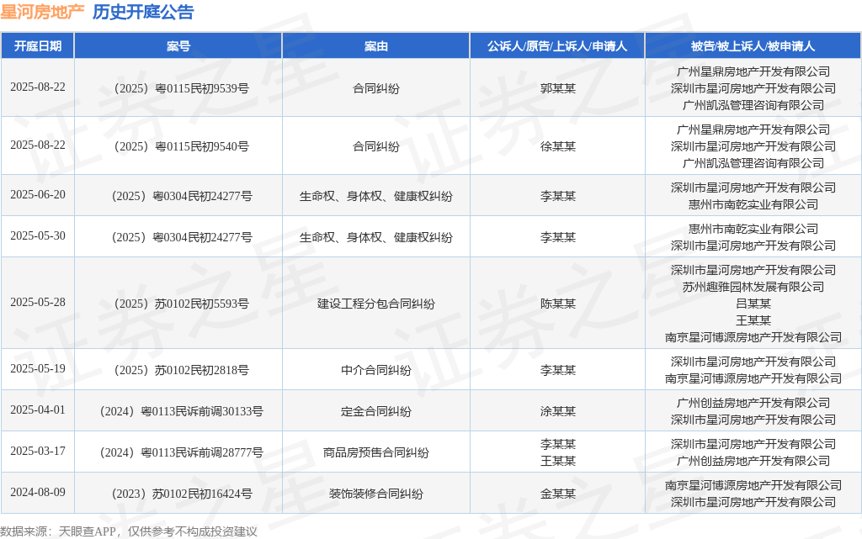Click defendant 王某某 in the 2025-05-28 row
This screenshot has height=539, width=862.
click(x=753, y=320)
